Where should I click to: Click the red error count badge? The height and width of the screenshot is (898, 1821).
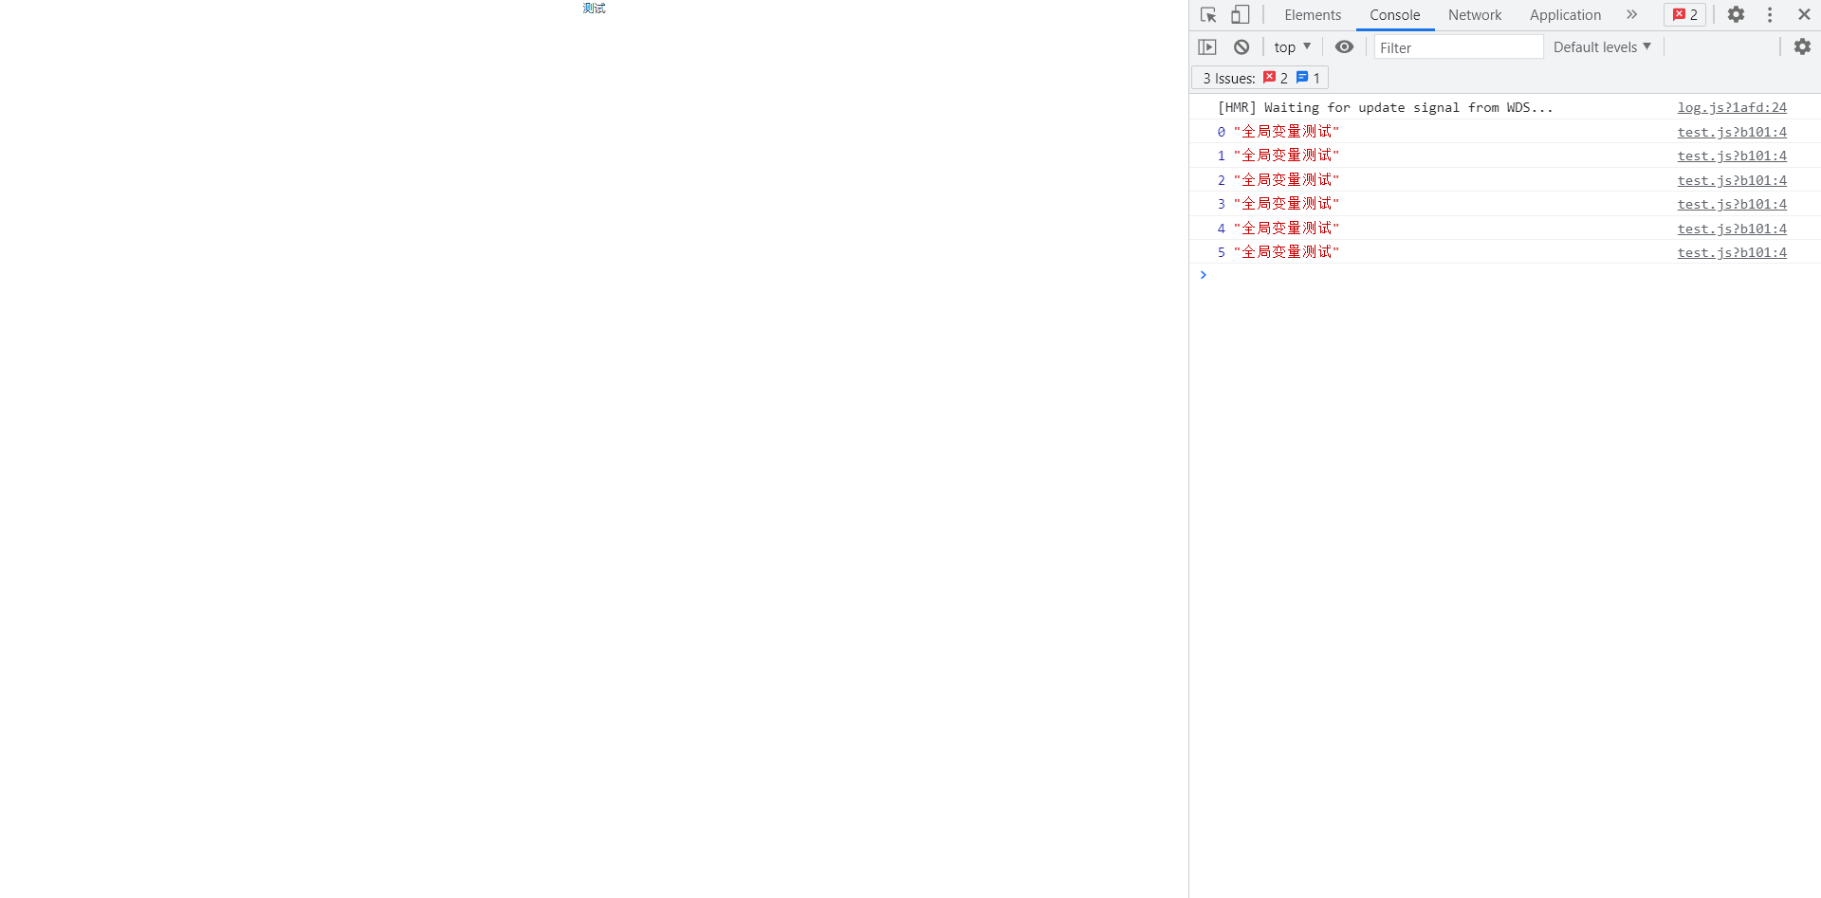click(1684, 15)
